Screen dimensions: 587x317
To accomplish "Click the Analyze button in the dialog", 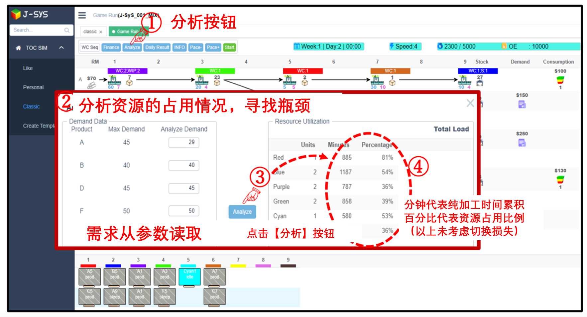I will pyautogui.click(x=242, y=211).
